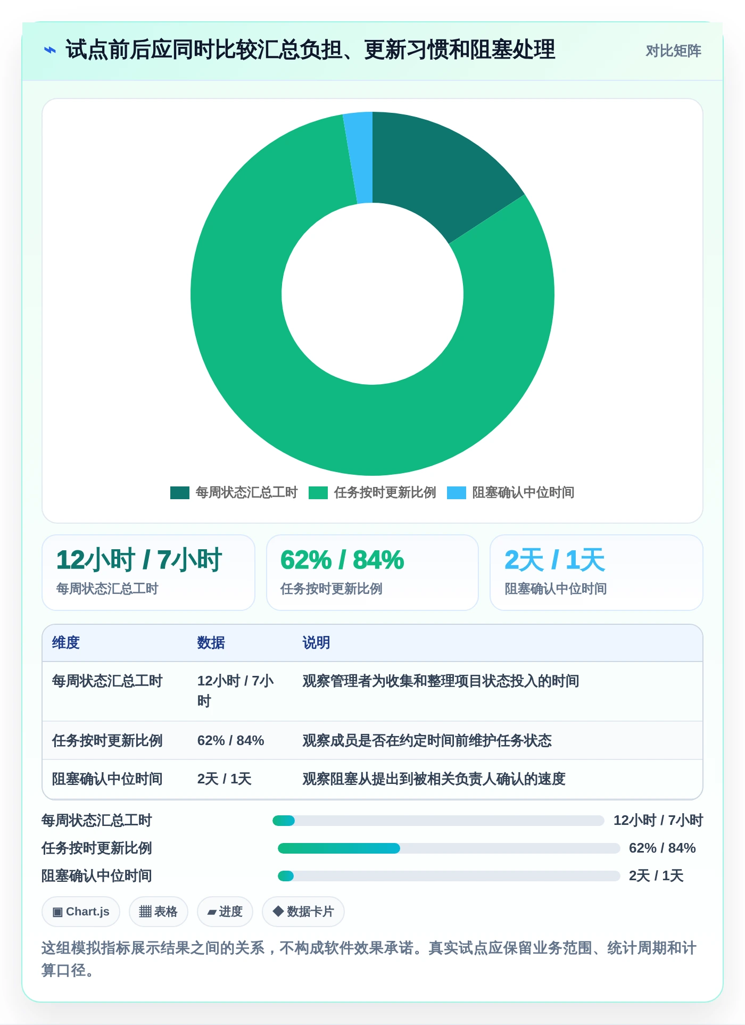Click the 62% / 84% table data cell

click(231, 741)
